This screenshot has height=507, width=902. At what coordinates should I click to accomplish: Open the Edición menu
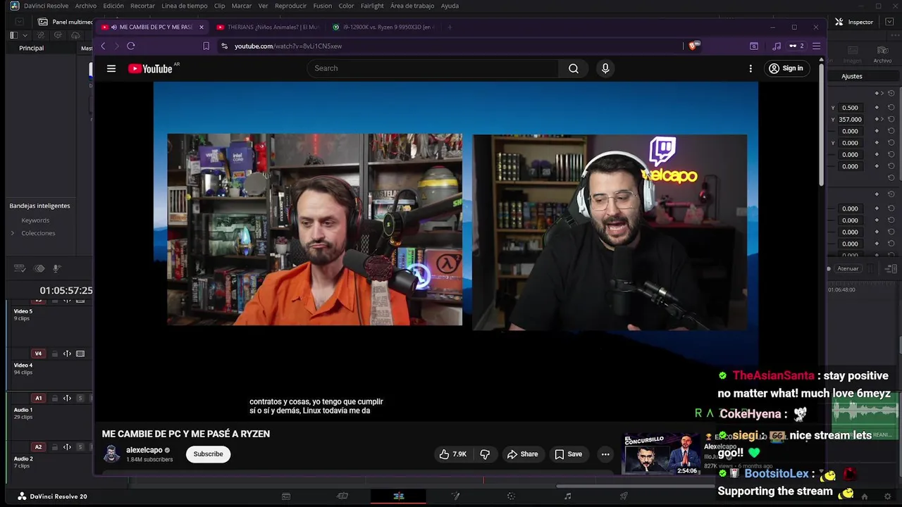click(x=113, y=6)
